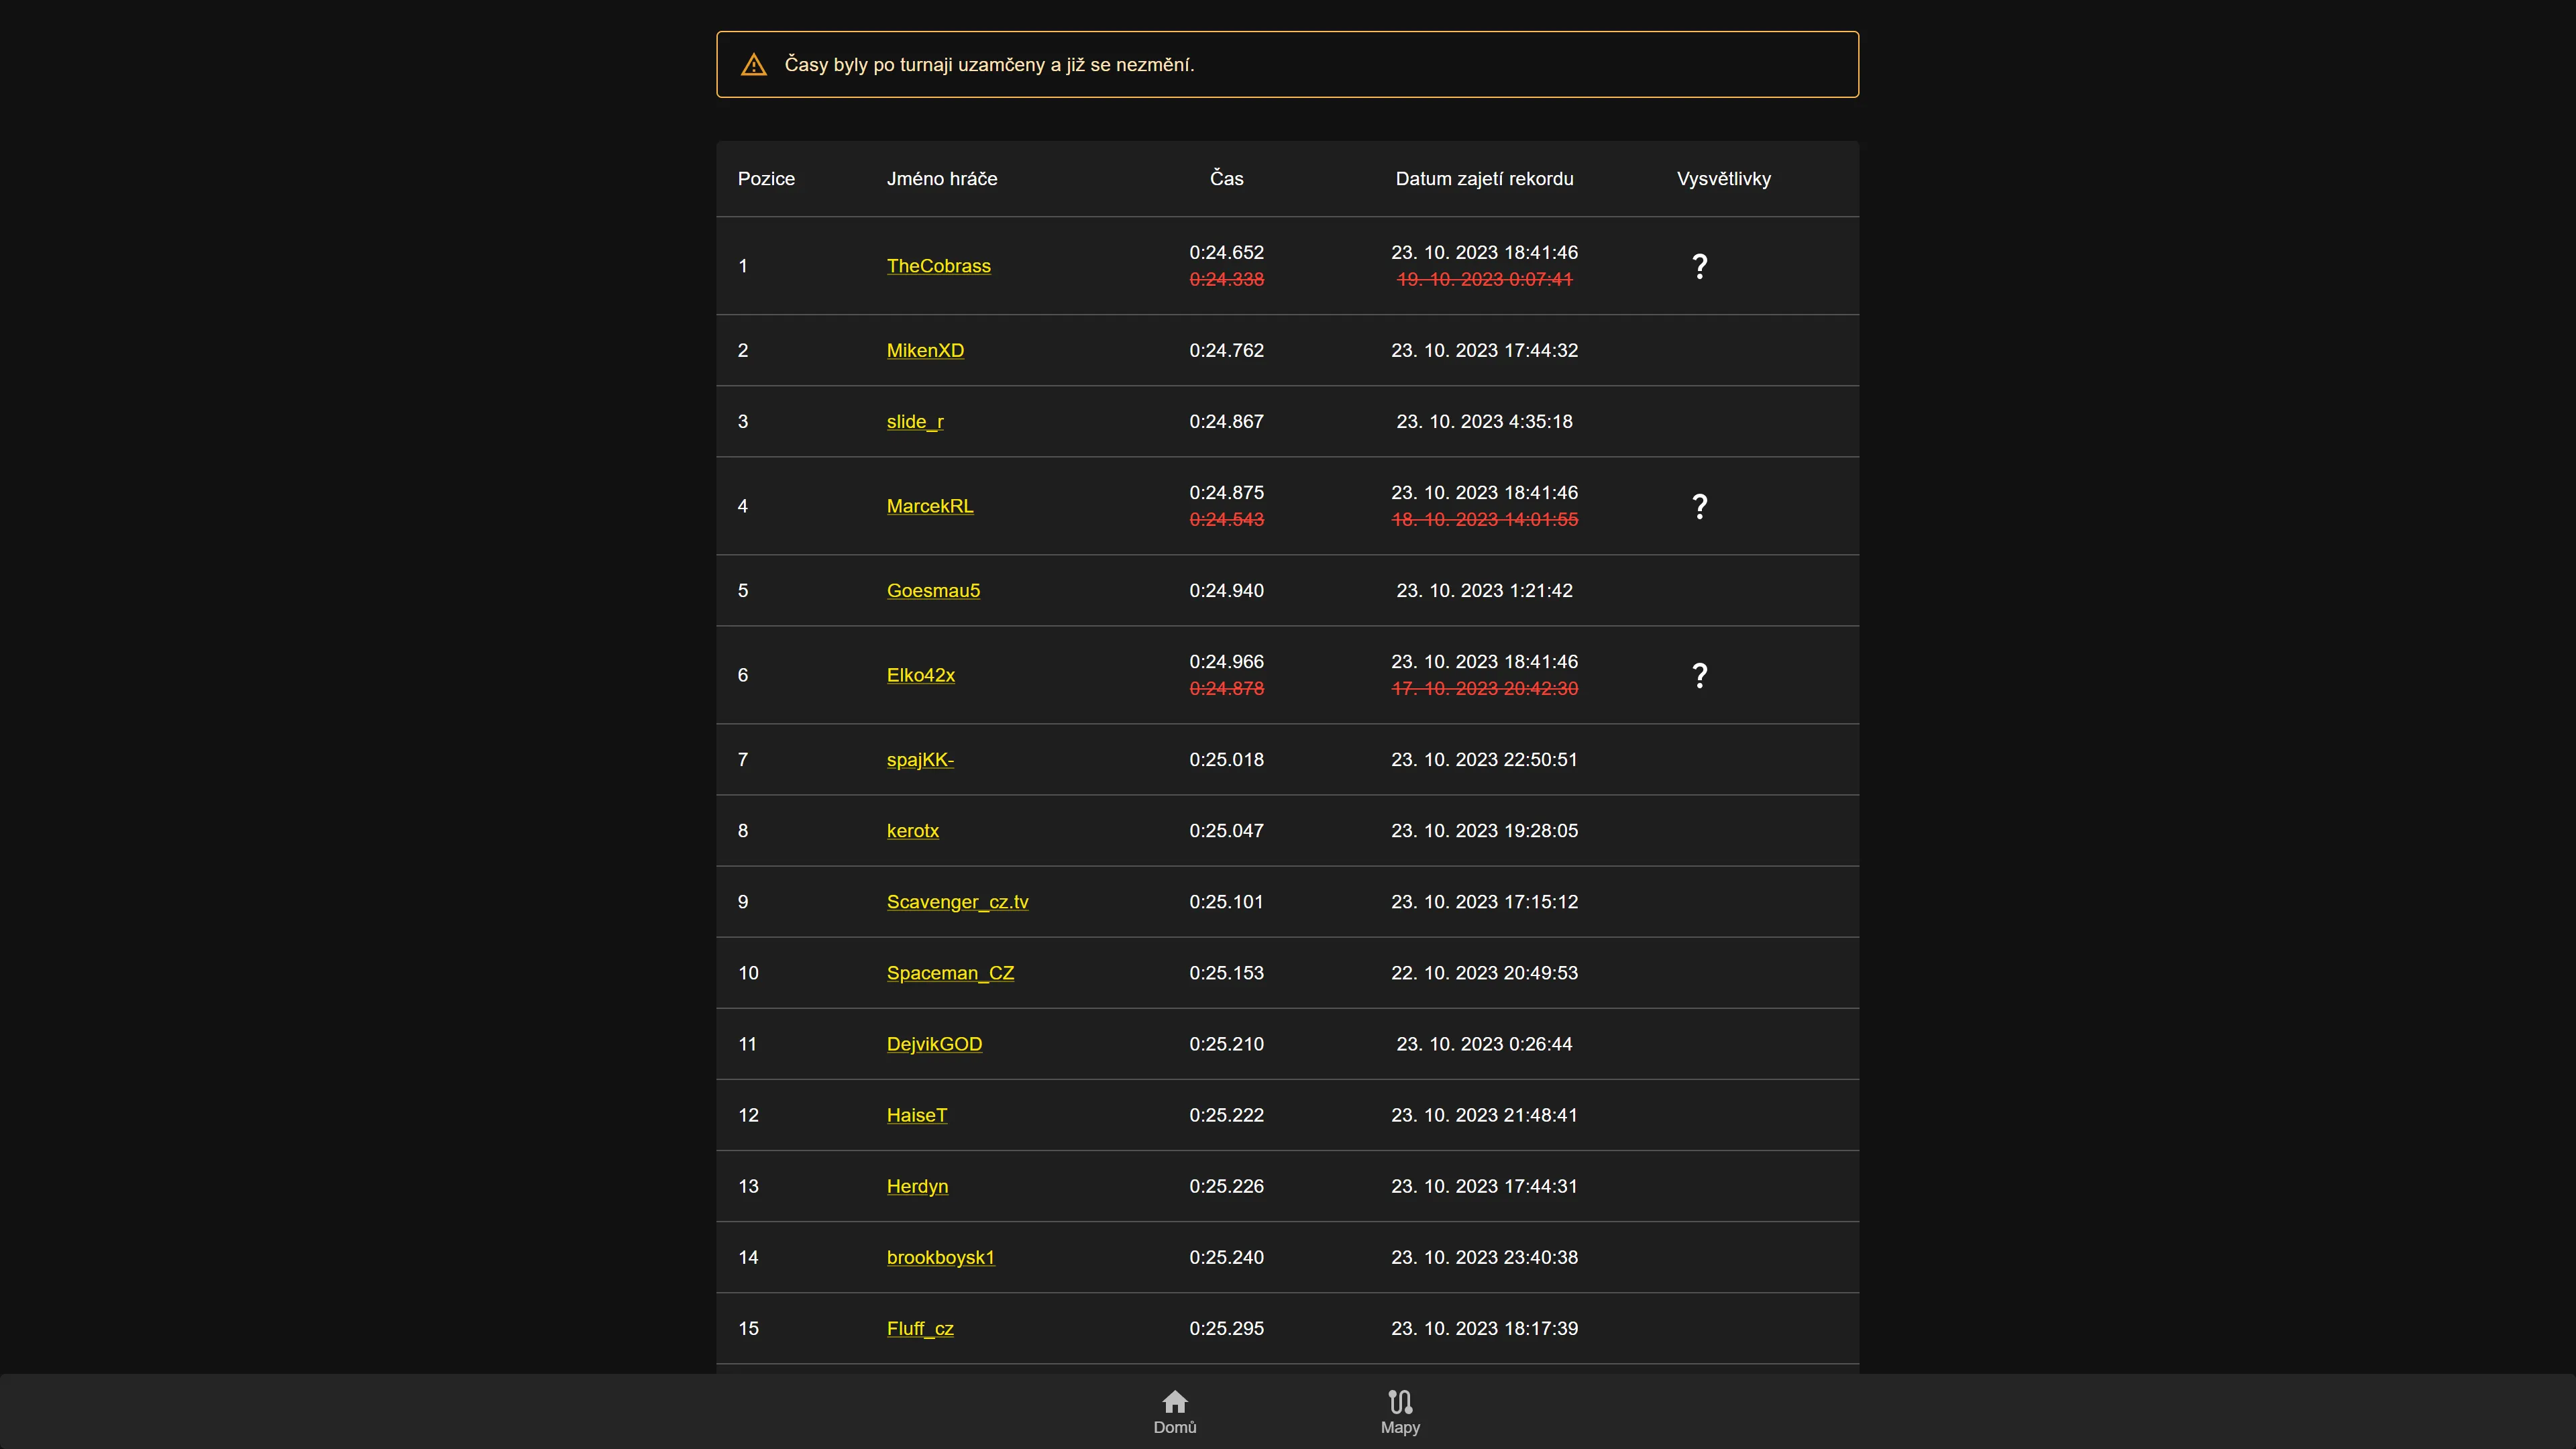Open Spaceman_CZ player profile
The image size is (2576, 1449).
point(950,972)
